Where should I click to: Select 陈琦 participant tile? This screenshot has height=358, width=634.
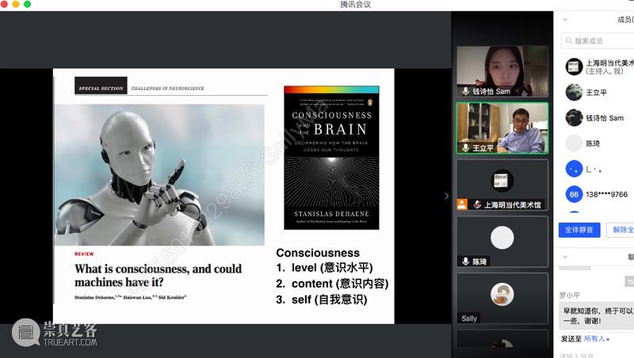coord(502,242)
